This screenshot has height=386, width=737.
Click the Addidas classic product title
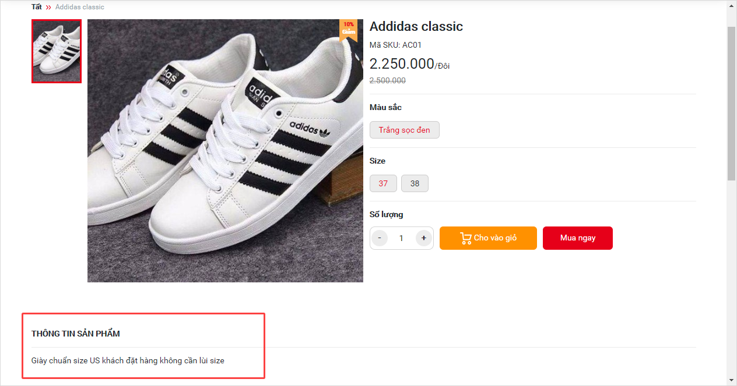pyautogui.click(x=416, y=26)
